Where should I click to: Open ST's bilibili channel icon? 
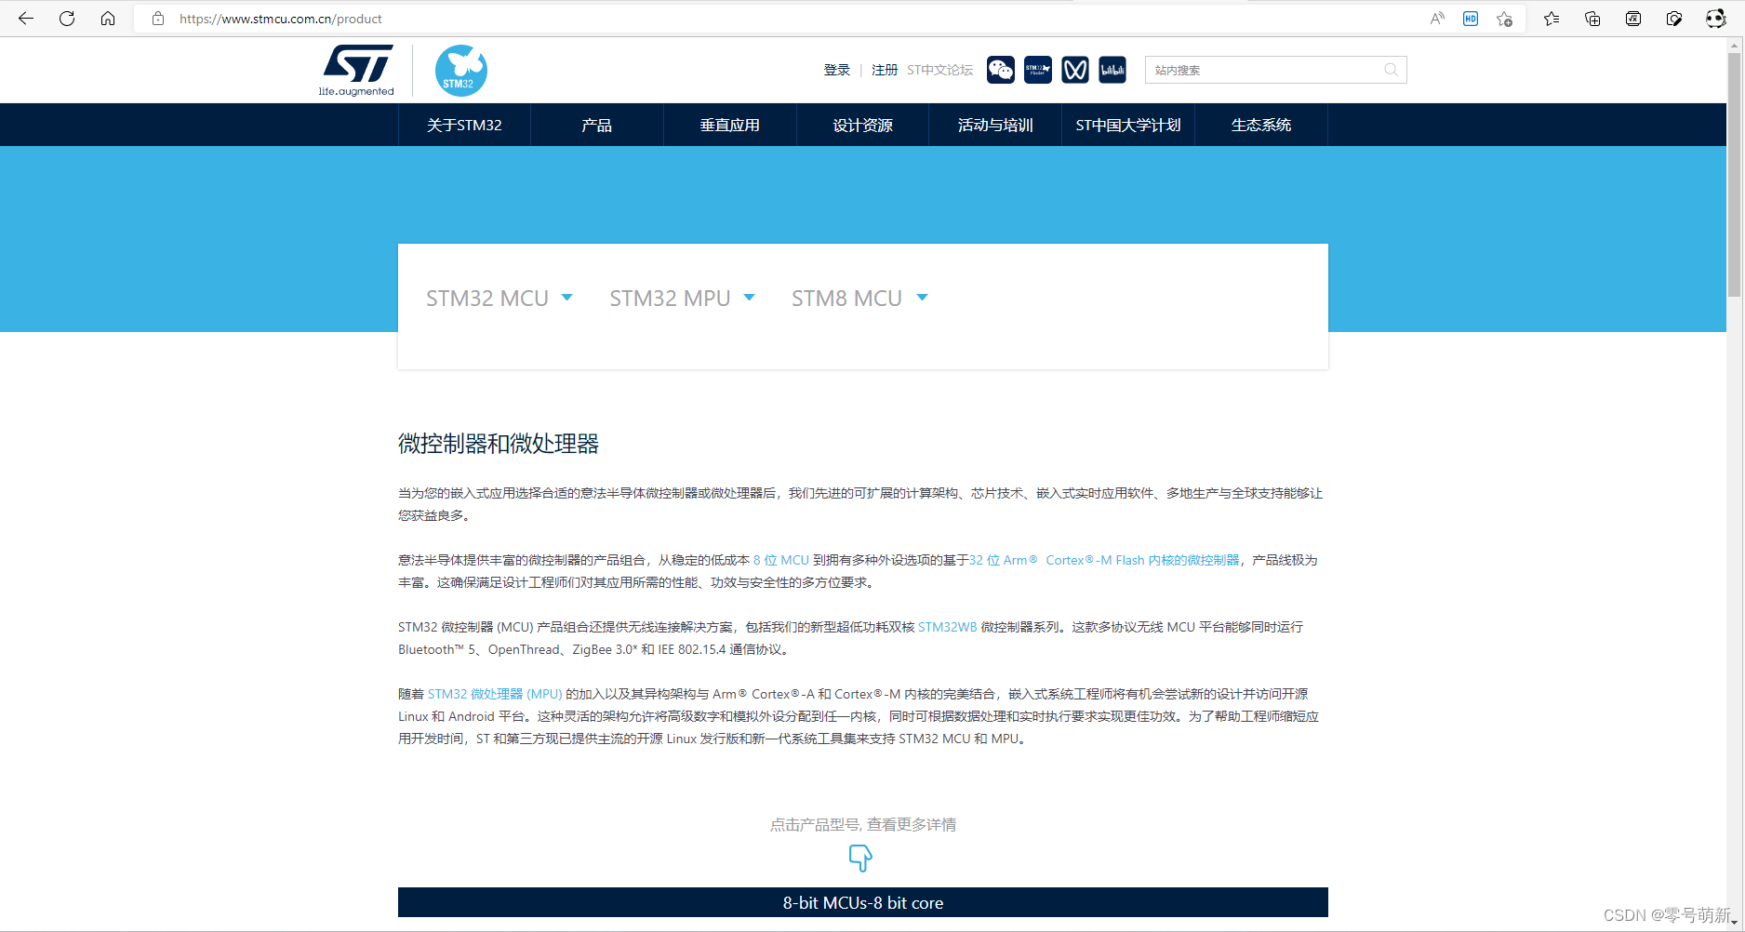pos(1112,70)
